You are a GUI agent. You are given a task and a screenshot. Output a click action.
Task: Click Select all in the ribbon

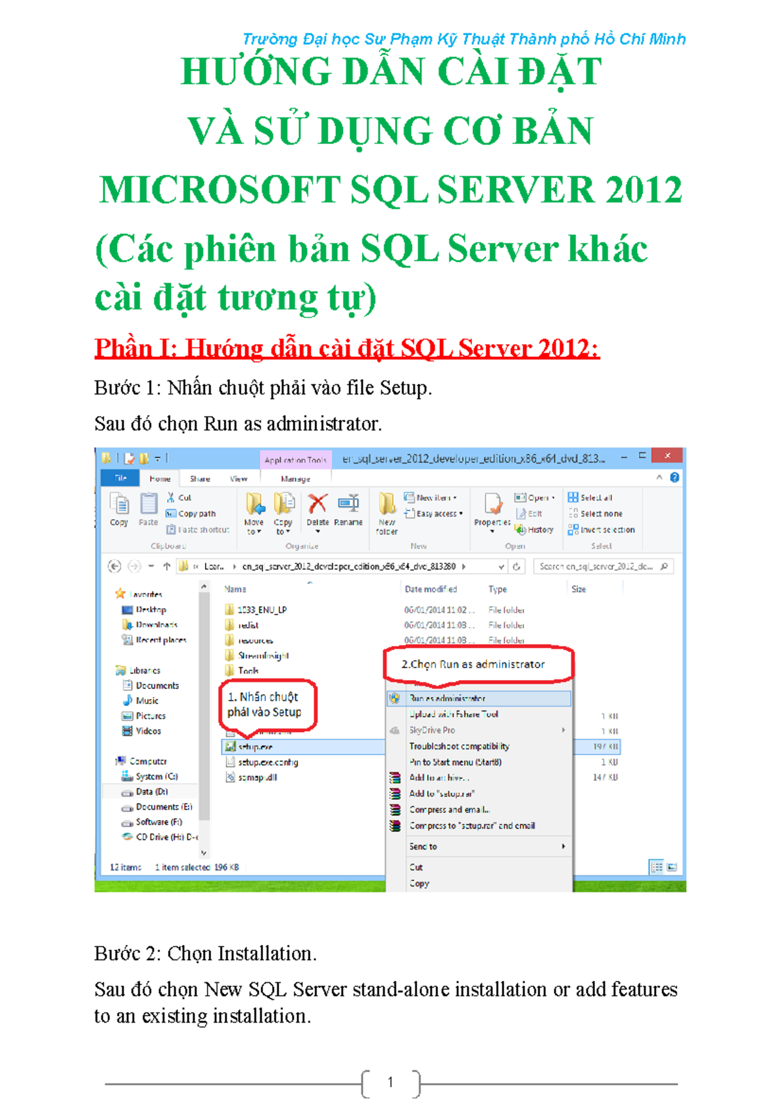(x=590, y=498)
